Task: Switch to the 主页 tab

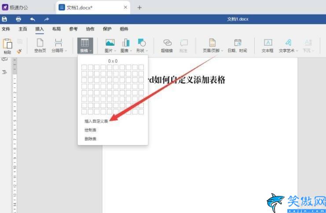Action: click(23, 29)
